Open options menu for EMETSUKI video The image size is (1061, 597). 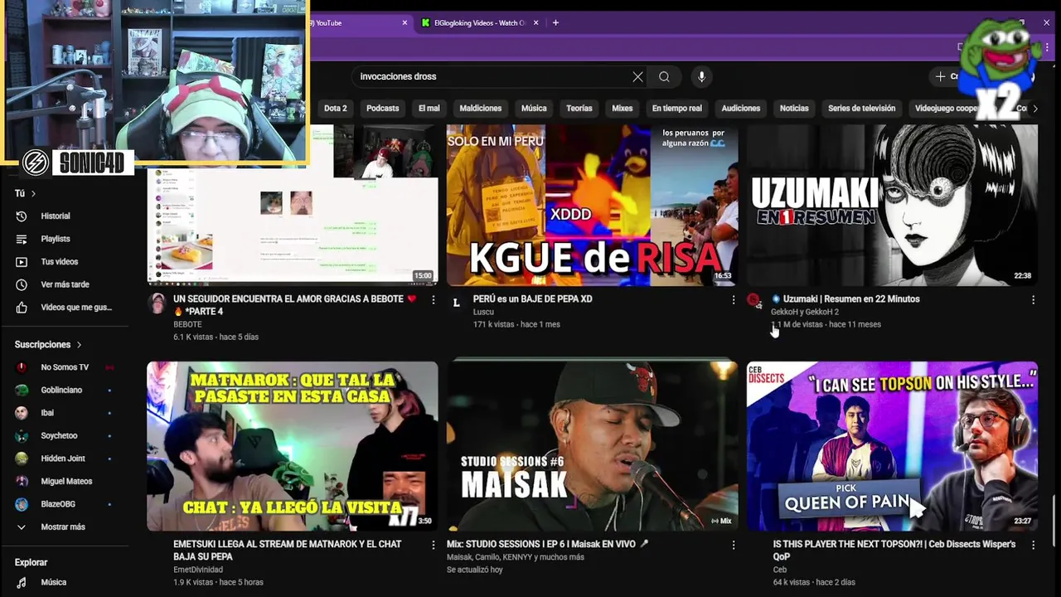(x=433, y=545)
